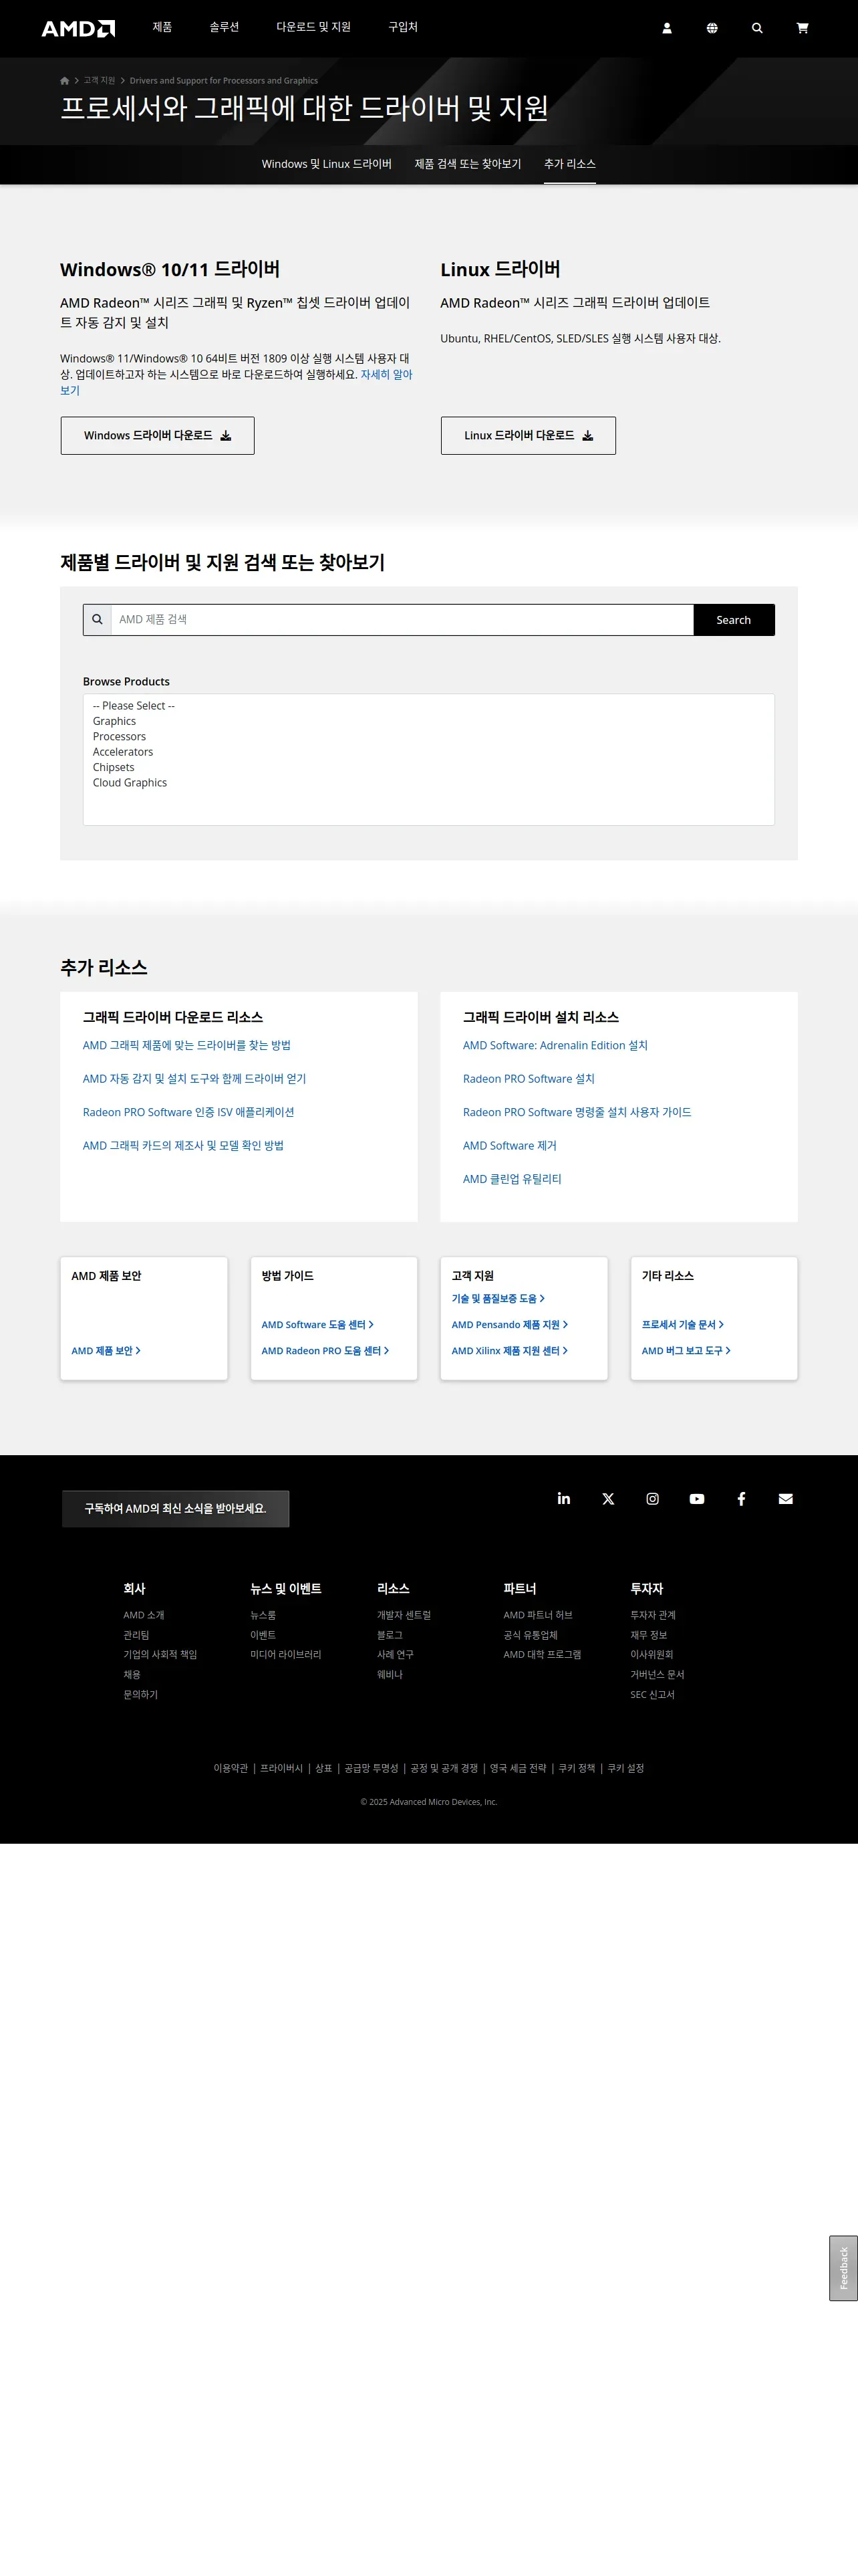Open AMD Pensando 제품 지원 link
This screenshot has width=858, height=2576.
pyautogui.click(x=509, y=1325)
